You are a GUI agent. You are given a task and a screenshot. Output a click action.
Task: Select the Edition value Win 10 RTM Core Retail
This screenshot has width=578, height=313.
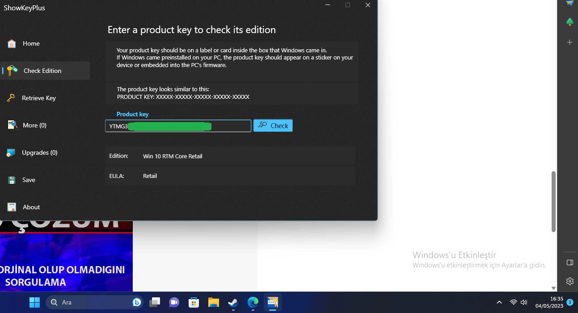[173, 156]
